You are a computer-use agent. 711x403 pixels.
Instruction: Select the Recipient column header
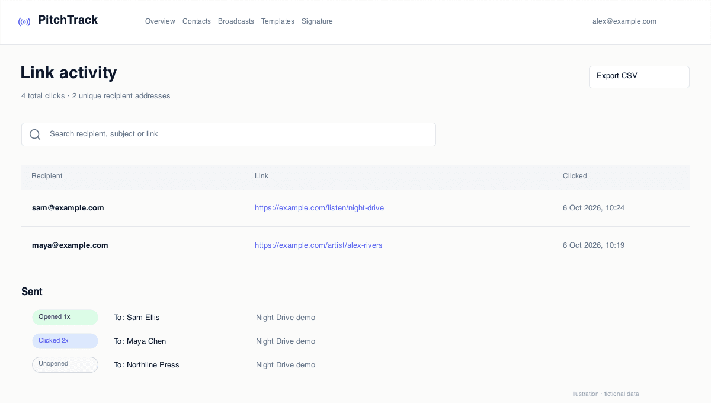[x=47, y=176]
